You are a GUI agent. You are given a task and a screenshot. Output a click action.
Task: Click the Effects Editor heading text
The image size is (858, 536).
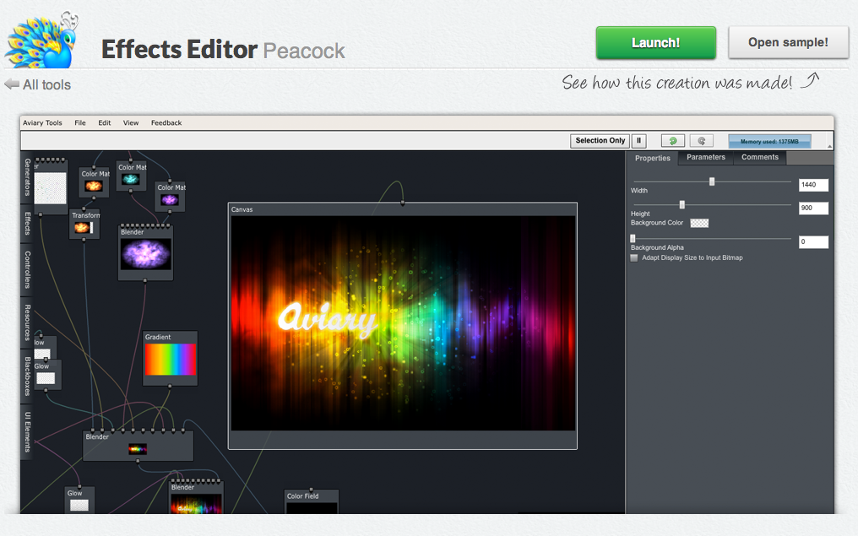179,49
